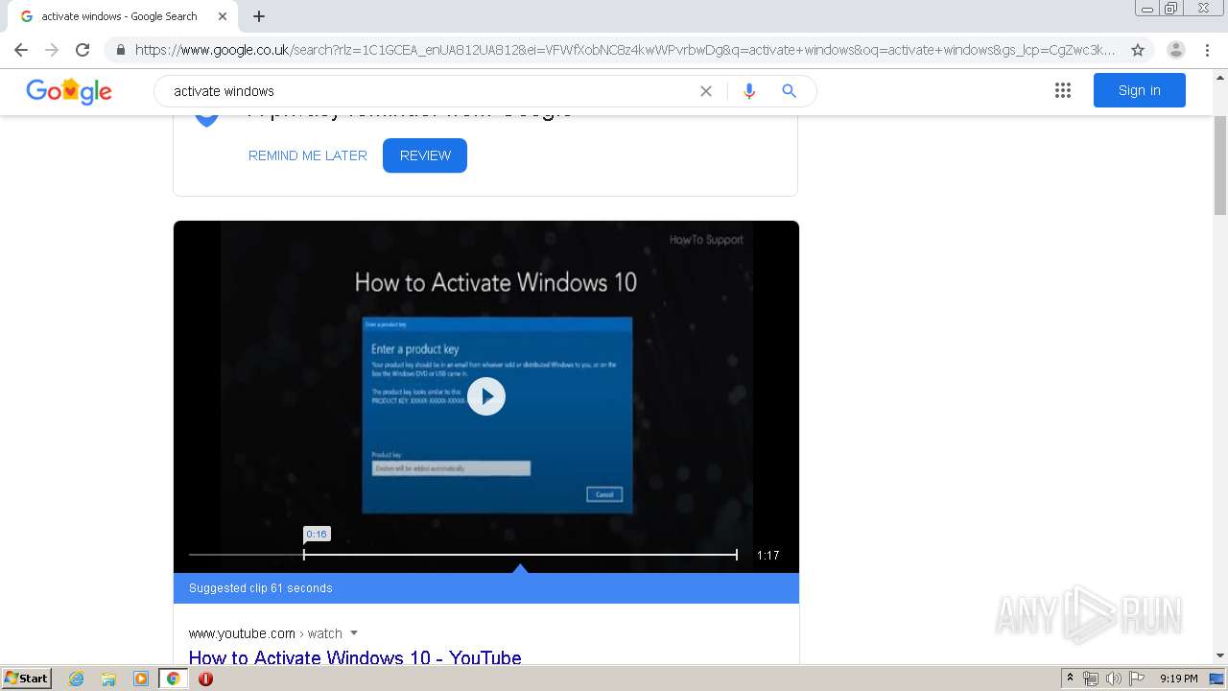Click the video timeline start marker at 0:16
The width and height of the screenshot is (1228, 691).
(x=304, y=554)
